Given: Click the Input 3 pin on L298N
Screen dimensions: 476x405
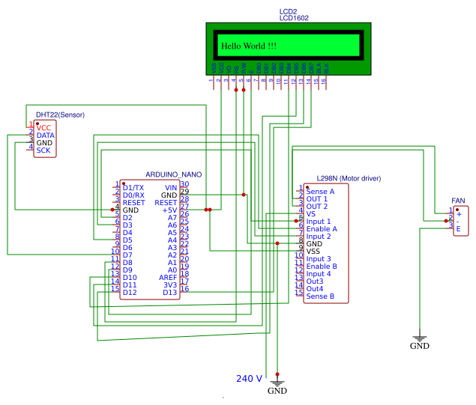Looking at the screenshot, I should pos(319,259).
